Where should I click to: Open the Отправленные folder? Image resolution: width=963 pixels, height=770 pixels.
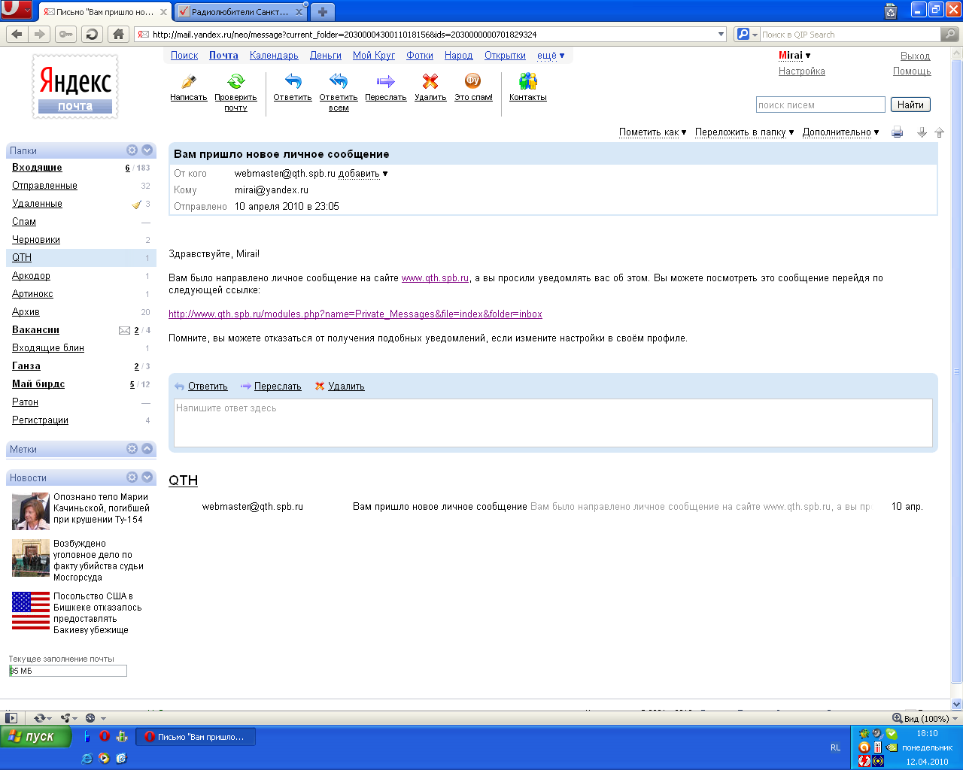pos(44,186)
